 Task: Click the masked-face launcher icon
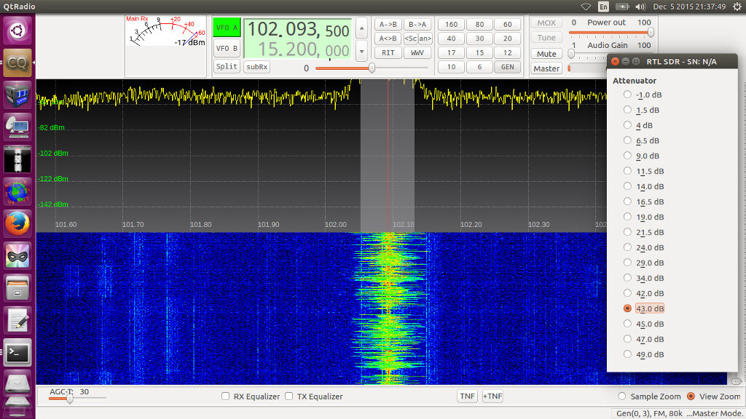click(x=17, y=255)
